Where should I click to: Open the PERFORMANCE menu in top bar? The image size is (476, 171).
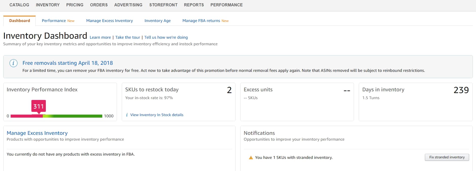(x=227, y=5)
